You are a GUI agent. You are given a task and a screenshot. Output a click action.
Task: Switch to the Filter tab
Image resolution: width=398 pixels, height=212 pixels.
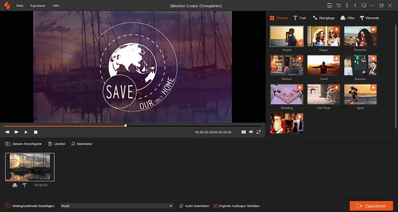pos(348,18)
